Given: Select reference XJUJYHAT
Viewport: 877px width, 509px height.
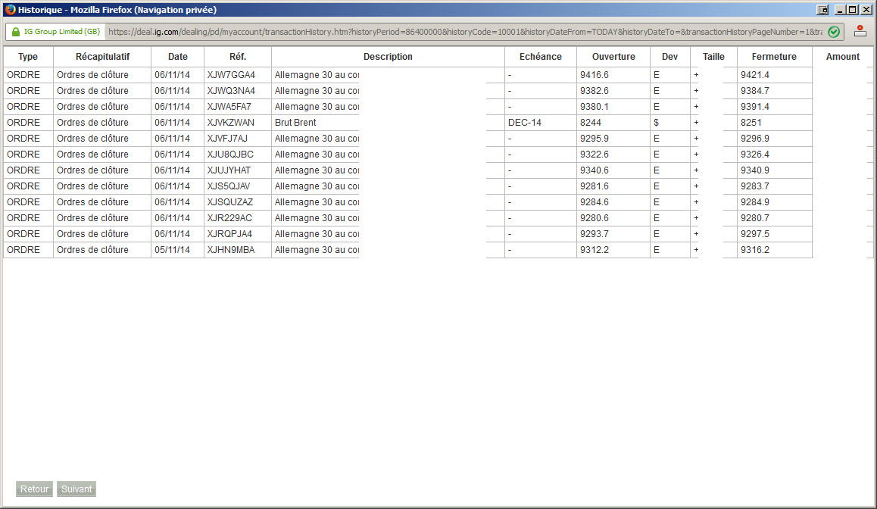Looking at the screenshot, I should click(x=229, y=170).
